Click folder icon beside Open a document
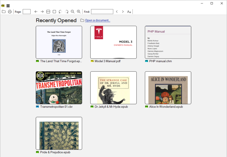 pos(82,20)
